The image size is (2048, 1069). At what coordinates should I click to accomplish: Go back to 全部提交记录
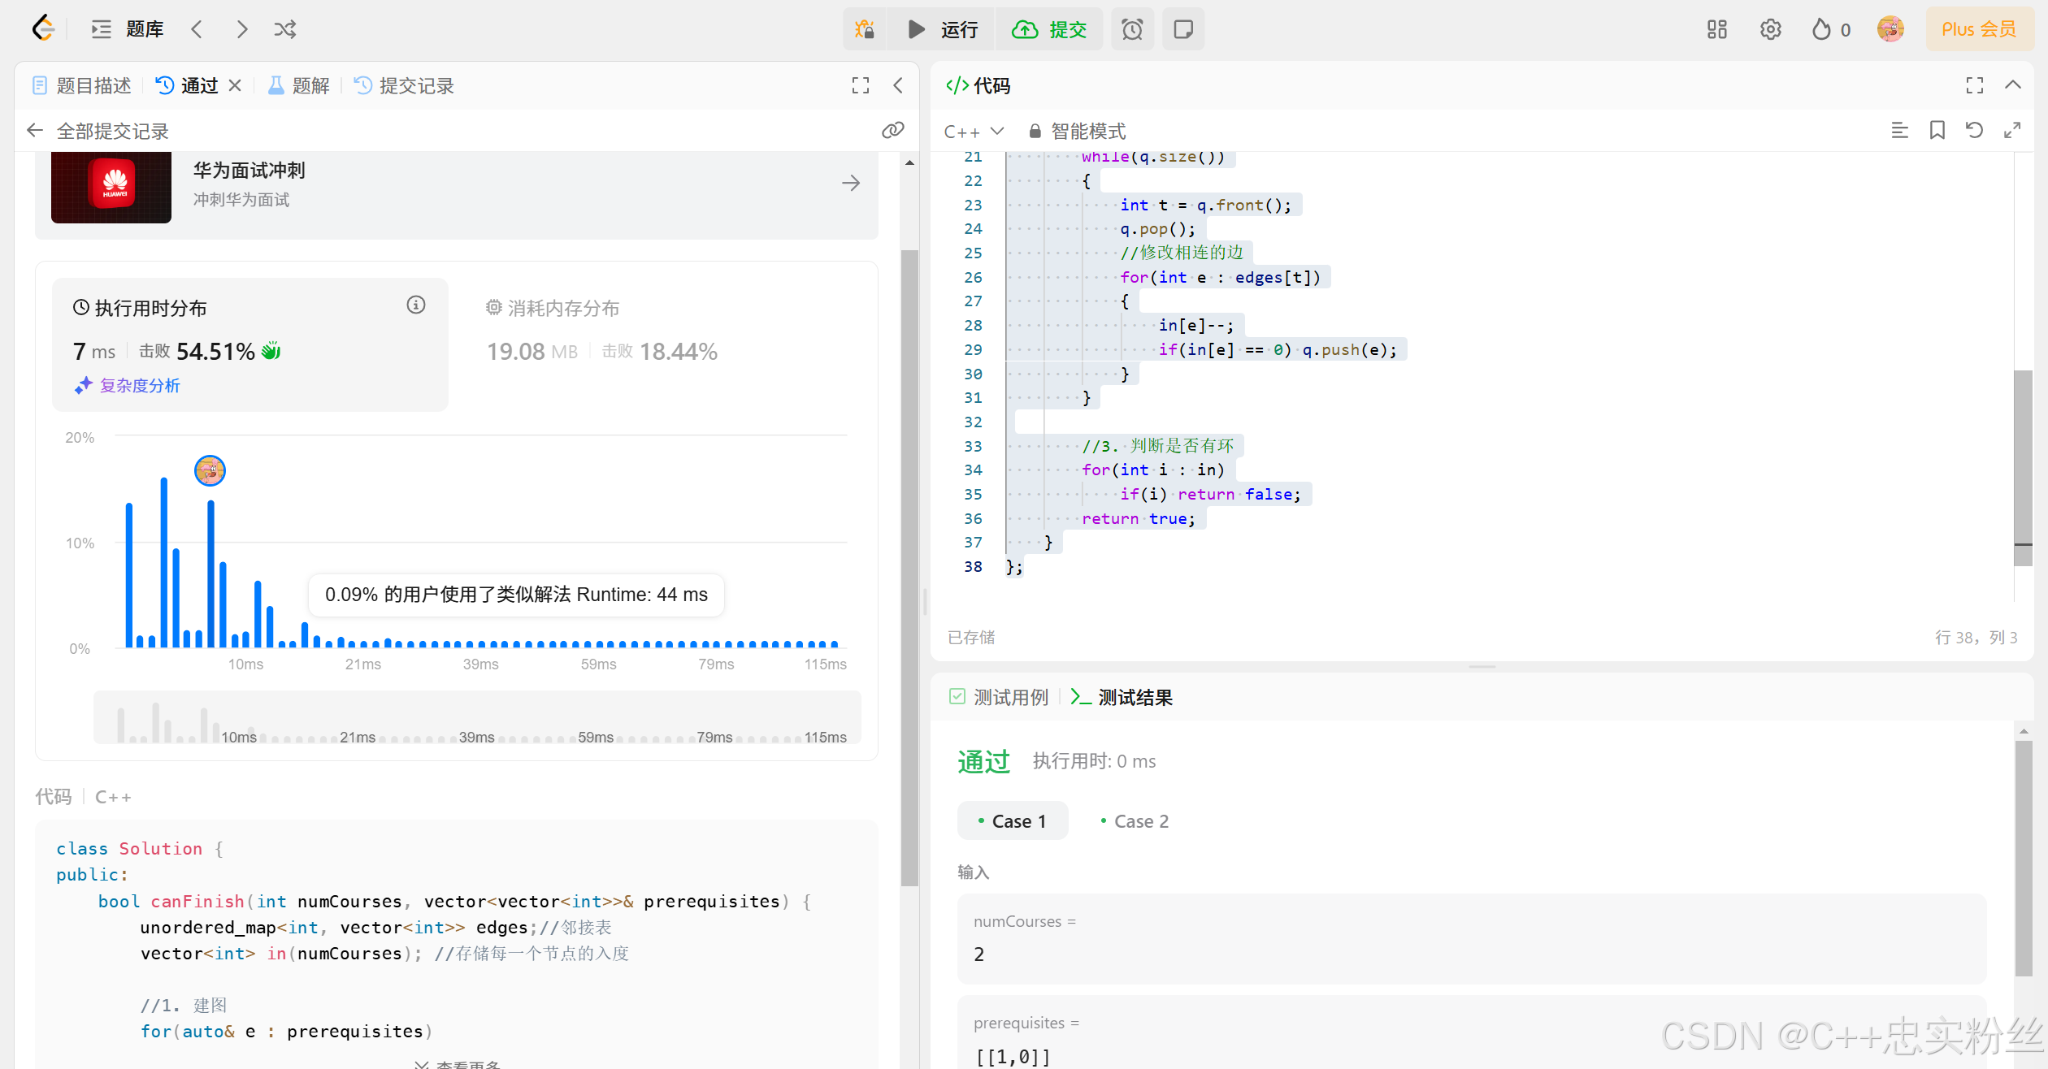[x=98, y=131]
